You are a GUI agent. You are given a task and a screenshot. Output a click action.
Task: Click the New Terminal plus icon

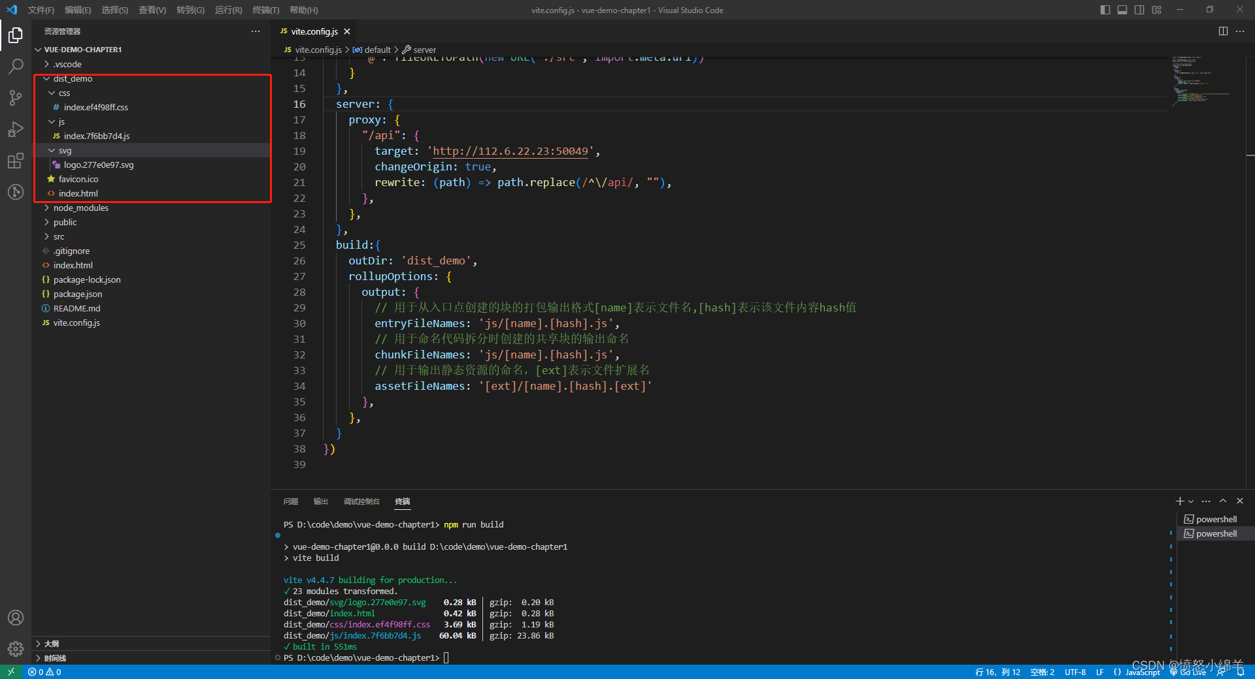coord(1180,501)
